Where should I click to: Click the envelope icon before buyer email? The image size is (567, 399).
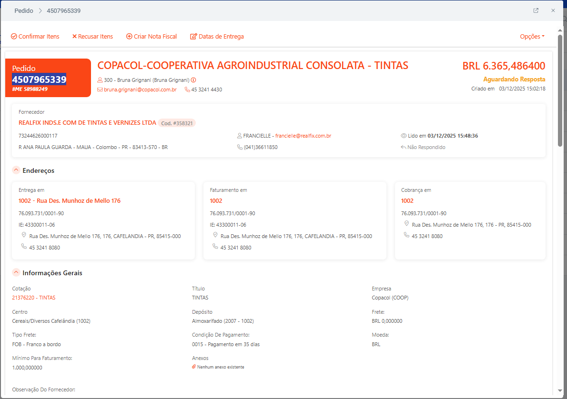point(100,90)
